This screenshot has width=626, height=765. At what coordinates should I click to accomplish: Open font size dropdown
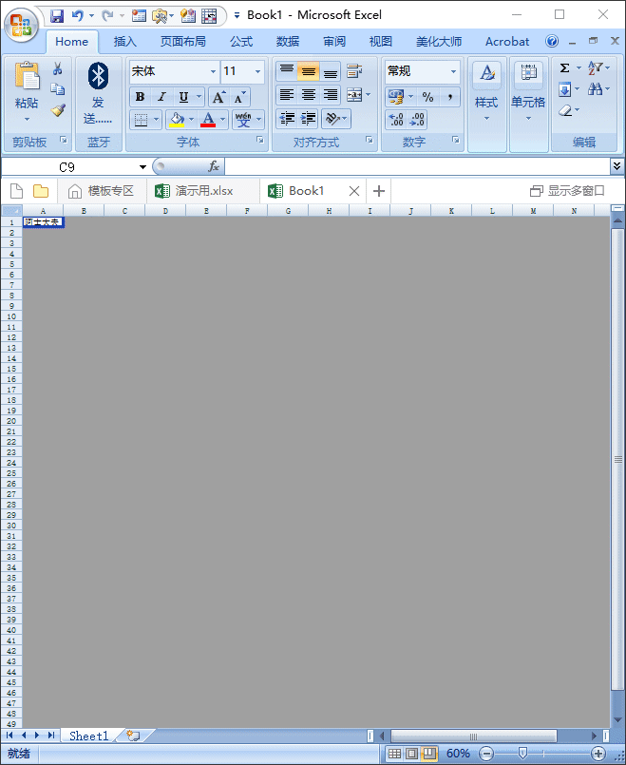point(258,71)
